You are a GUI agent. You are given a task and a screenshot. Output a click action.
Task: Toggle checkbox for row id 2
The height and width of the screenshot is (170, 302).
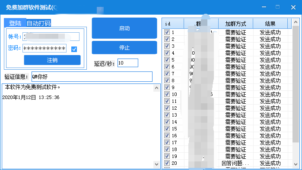coord(167,39)
